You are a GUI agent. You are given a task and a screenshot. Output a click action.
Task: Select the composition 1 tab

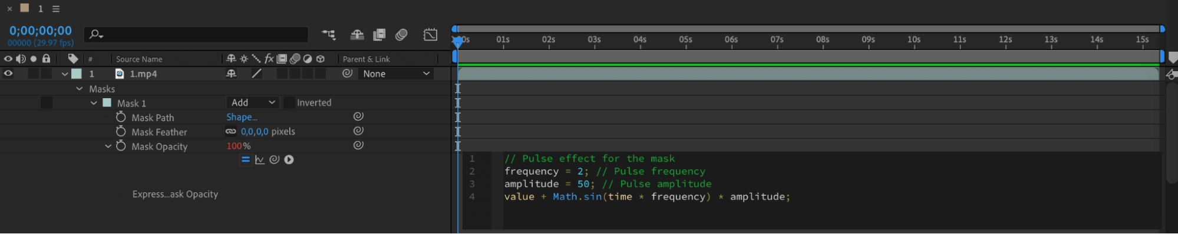point(40,9)
